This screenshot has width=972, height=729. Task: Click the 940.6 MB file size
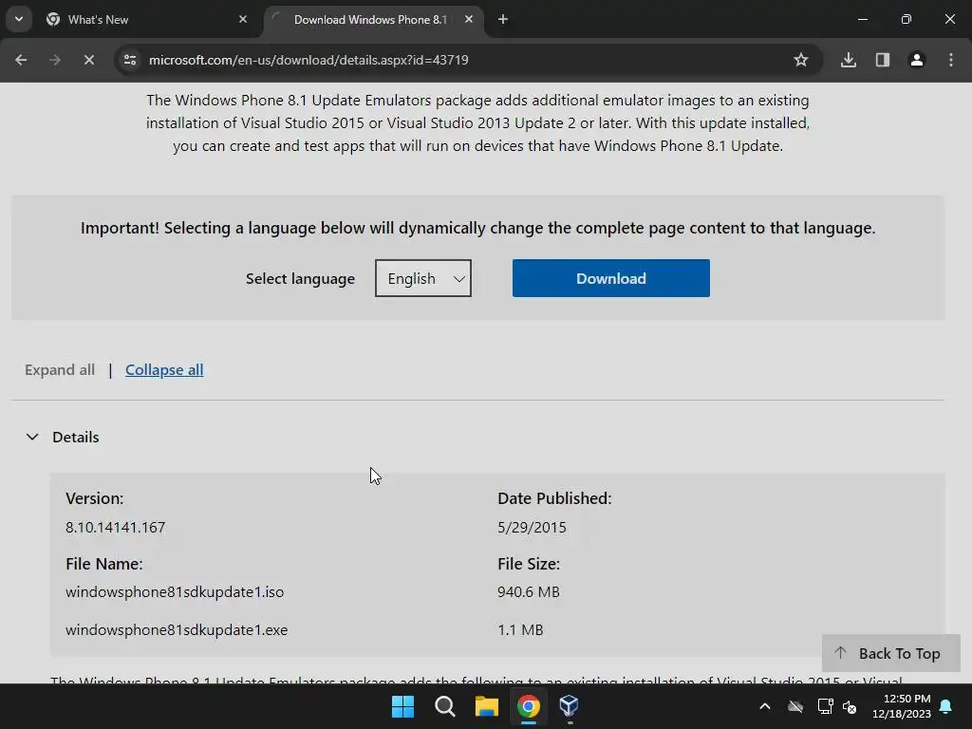click(529, 592)
